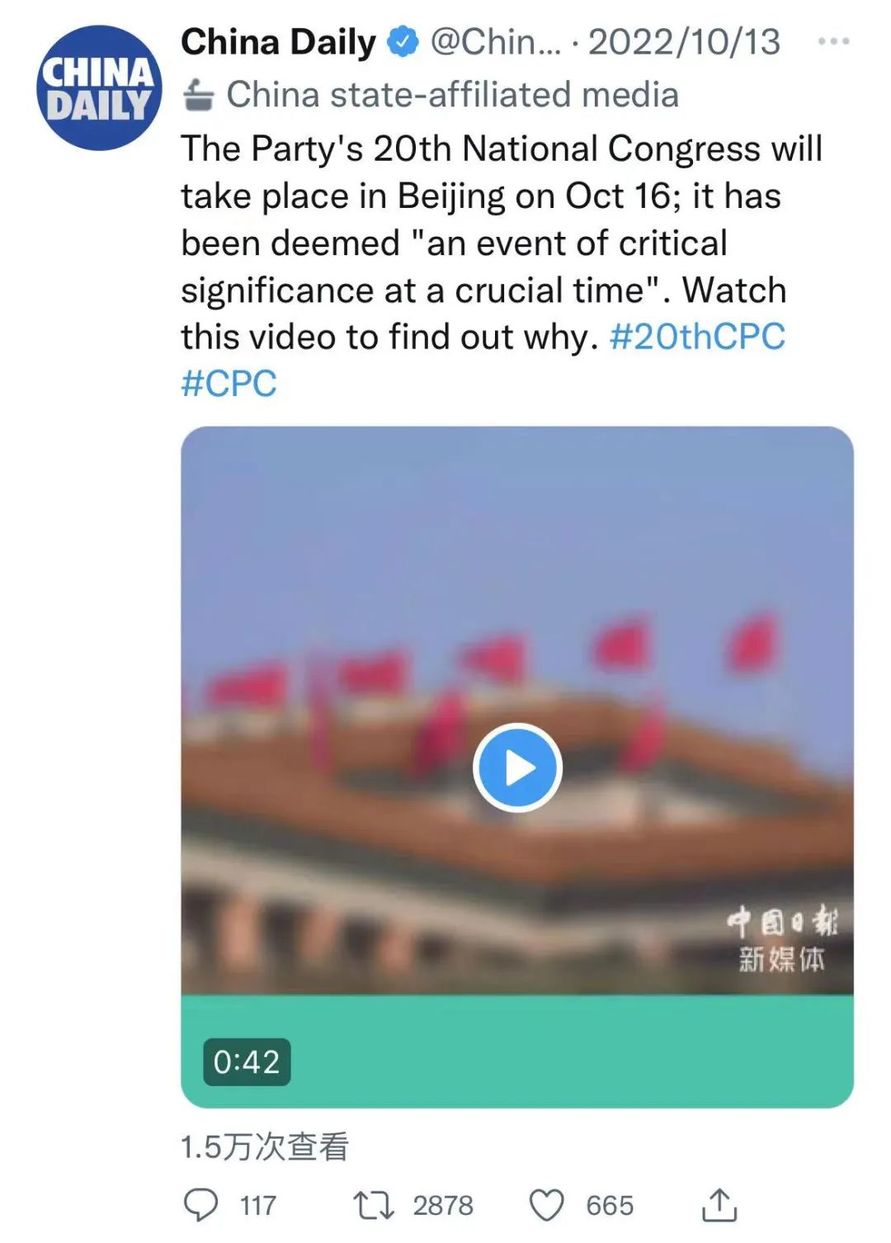
Task: Click the 2878 retweet count
Action: [x=443, y=1205]
